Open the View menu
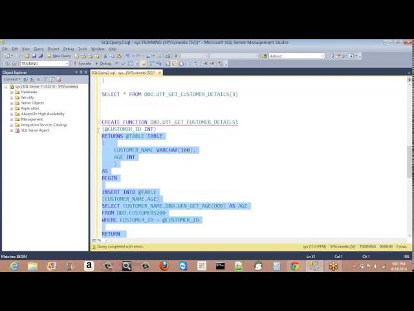The width and height of the screenshot is (414, 311). [26, 49]
